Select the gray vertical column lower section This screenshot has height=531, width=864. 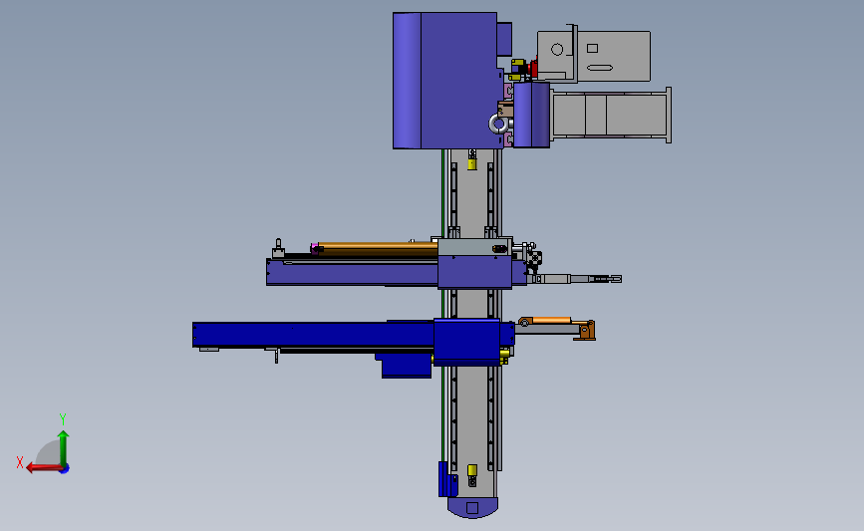[471, 429]
